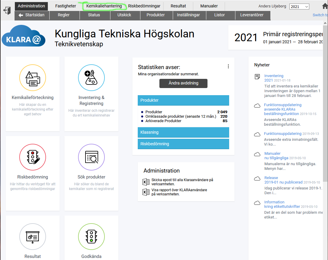328x260 pixels.
Task: Open Funktionsuppdatering avseende KLARAs beställningsfunktion link
Action: click(x=282, y=109)
